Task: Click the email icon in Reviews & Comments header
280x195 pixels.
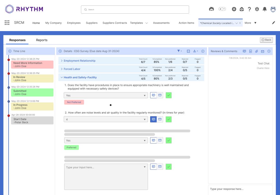Action: point(262,51)
